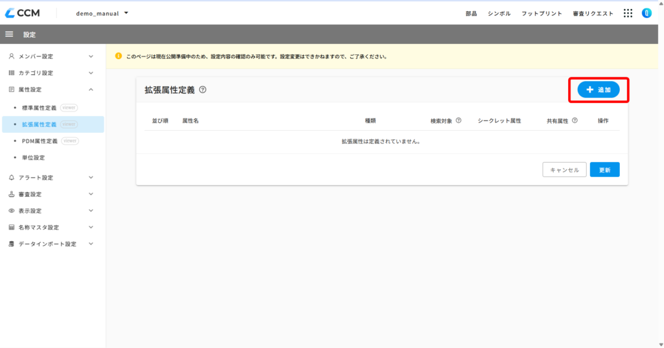Click the 設定 page title
This screenshot has width=664, height=348.
click(x=29, y=35)
